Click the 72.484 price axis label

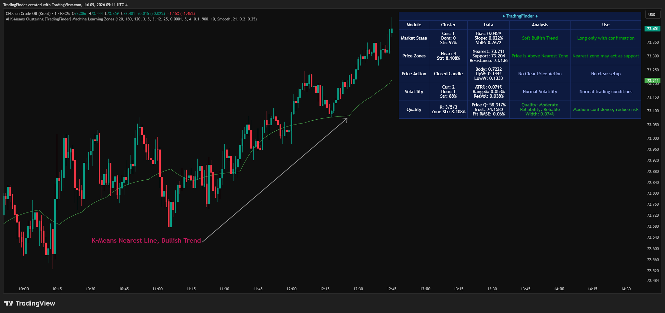[x=653, y=280]
